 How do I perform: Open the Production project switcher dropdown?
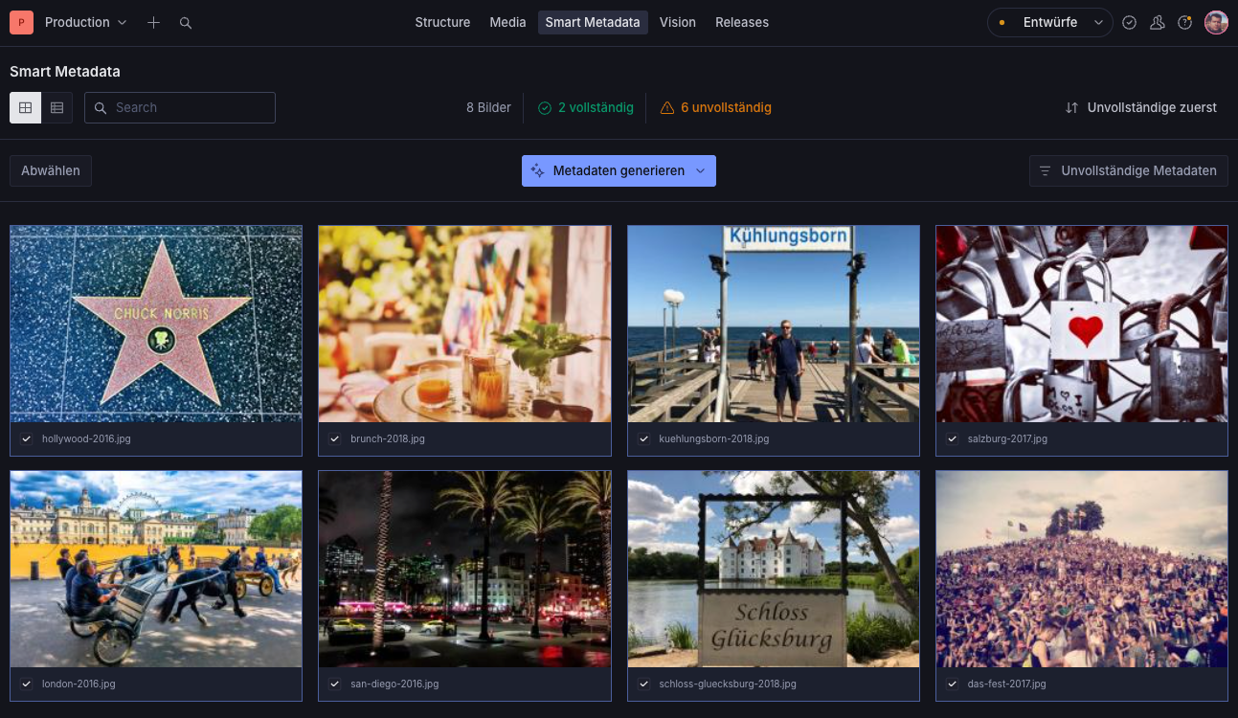[86, 22]
